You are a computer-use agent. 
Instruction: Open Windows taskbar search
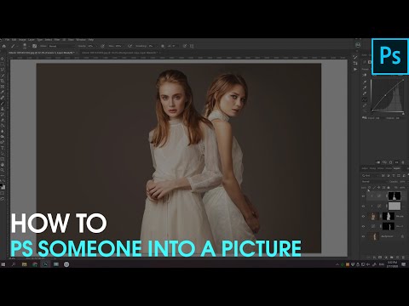click(x=14, y=264)
